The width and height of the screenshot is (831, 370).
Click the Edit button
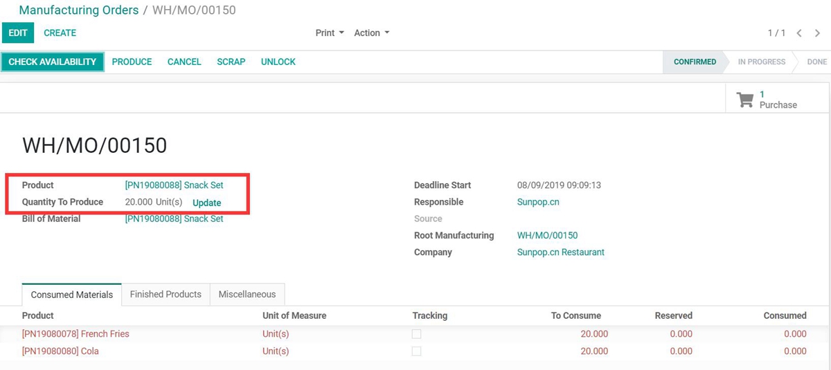coord(18,33)
